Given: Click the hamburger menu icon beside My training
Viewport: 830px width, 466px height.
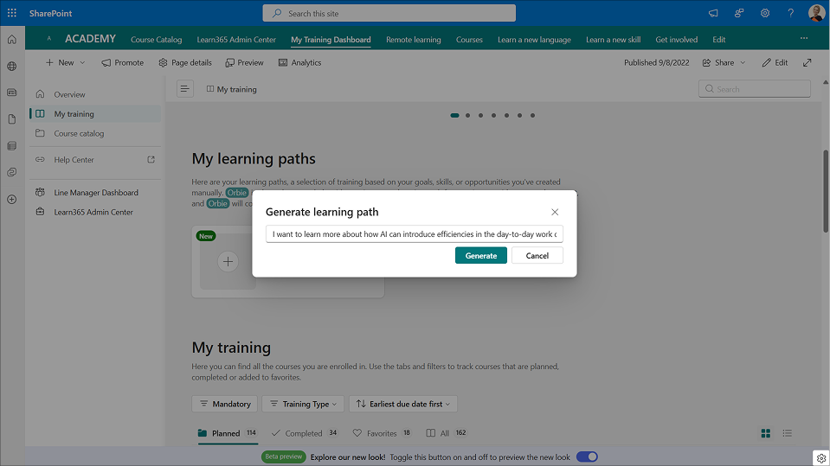Looking at the screenshot, I should tap(184, 89).
